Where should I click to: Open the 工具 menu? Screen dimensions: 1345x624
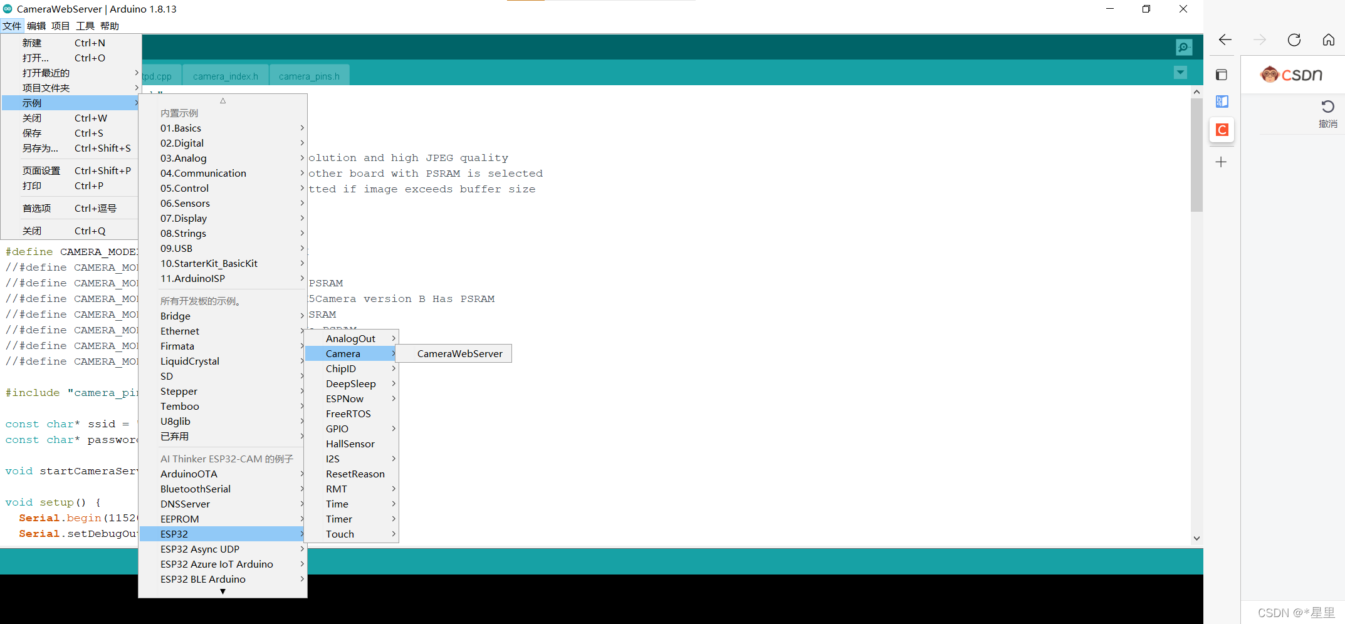85,26
